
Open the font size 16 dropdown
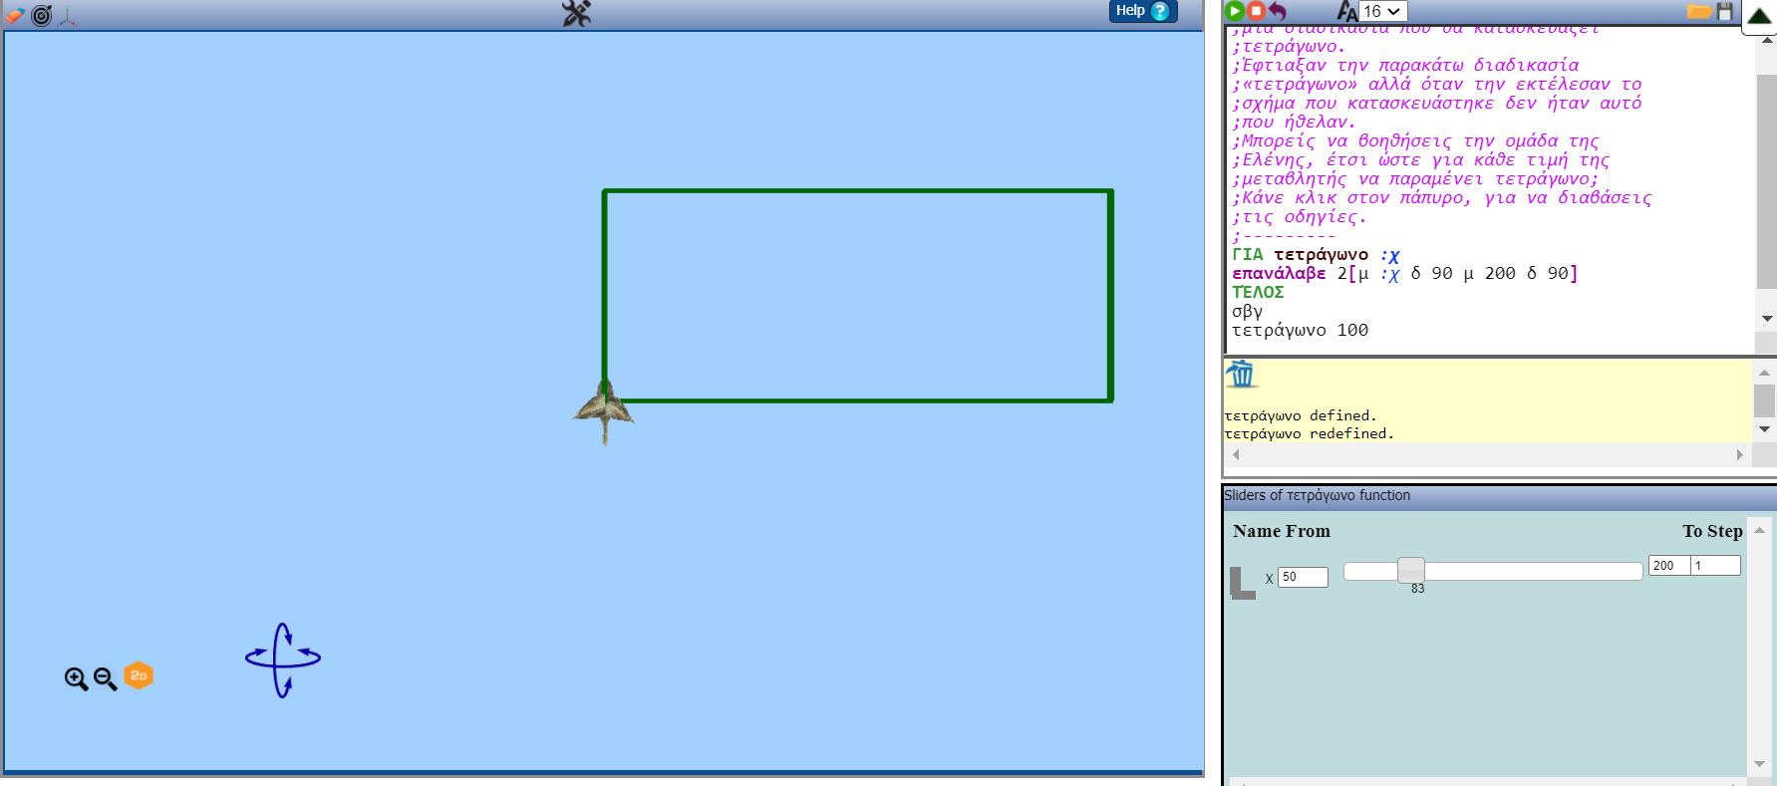(x=1381, y=11)
